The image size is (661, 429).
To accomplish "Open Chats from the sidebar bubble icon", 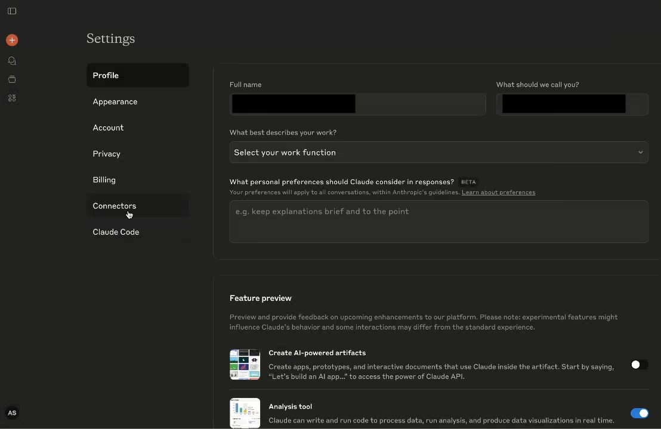I will click(12, 60).
